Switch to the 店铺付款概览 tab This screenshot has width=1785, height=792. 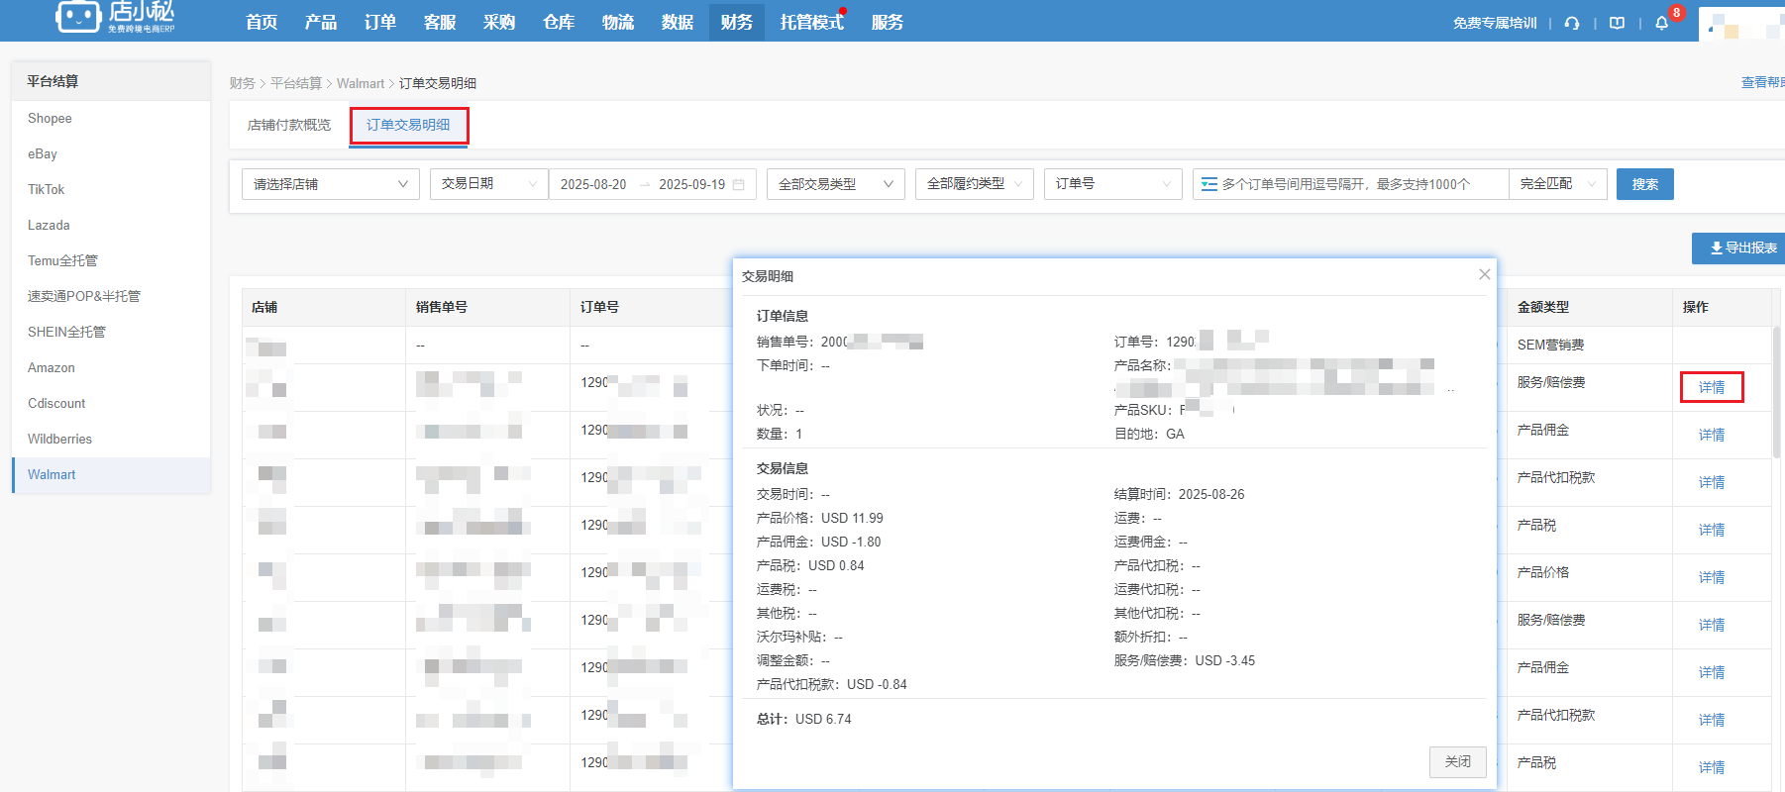point(289,125)
